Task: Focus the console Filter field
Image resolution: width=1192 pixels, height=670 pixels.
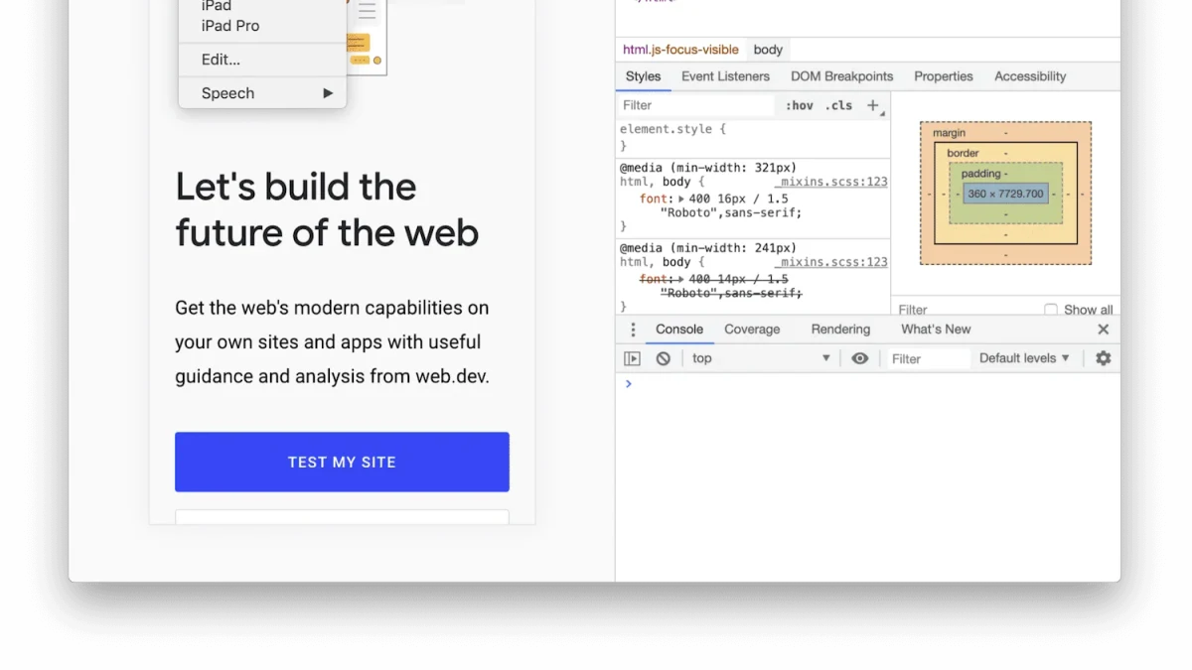Action: point(928,358)
